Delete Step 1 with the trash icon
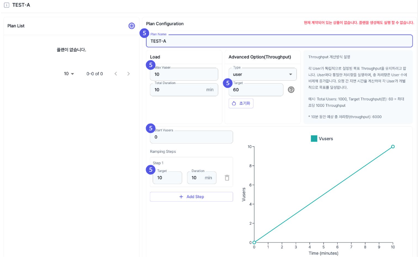Screen dimensions: 418x258 (x=227, y=178)
